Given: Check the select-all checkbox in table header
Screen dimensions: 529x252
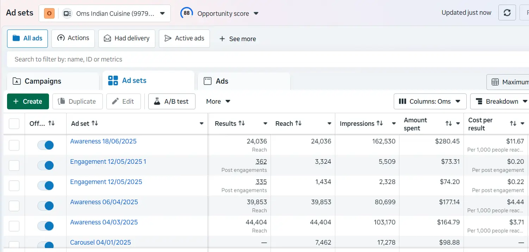Looking at the screenshot, I should [x=14, y=123].
